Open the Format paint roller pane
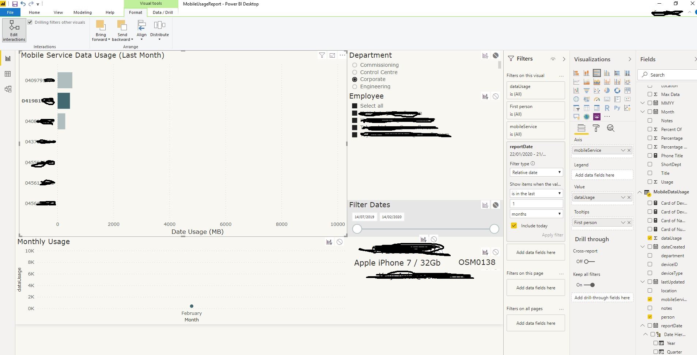Image resolution: width=697 pixels, height=355 pixels. click(x=596, y=128)
